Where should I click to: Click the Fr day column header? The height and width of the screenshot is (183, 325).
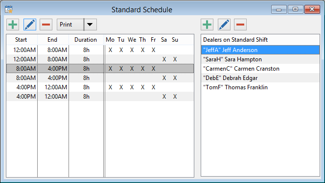153,40
